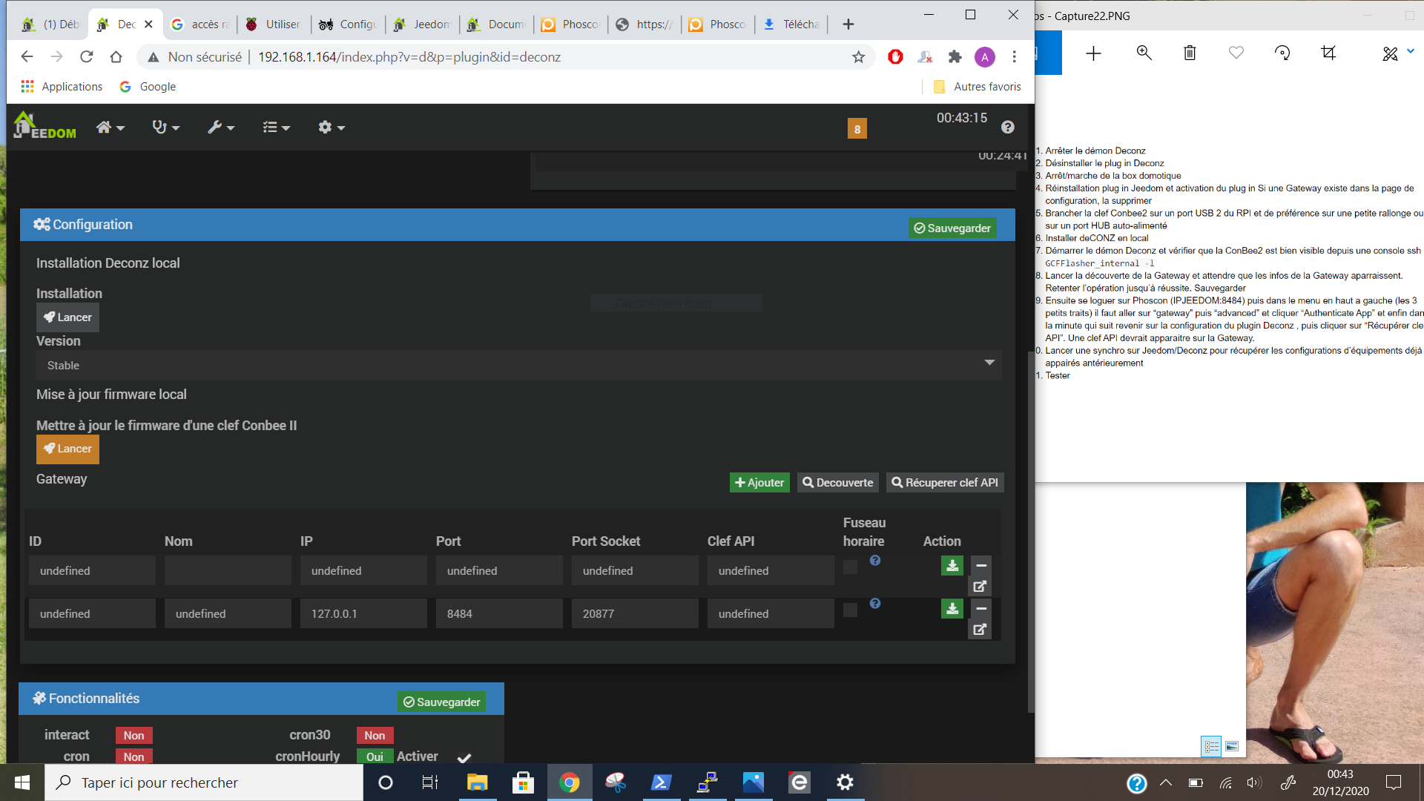Open File Explorer from the taskbar
Viewport: 1424px width, 801px height.
click(x=477, y=782)
